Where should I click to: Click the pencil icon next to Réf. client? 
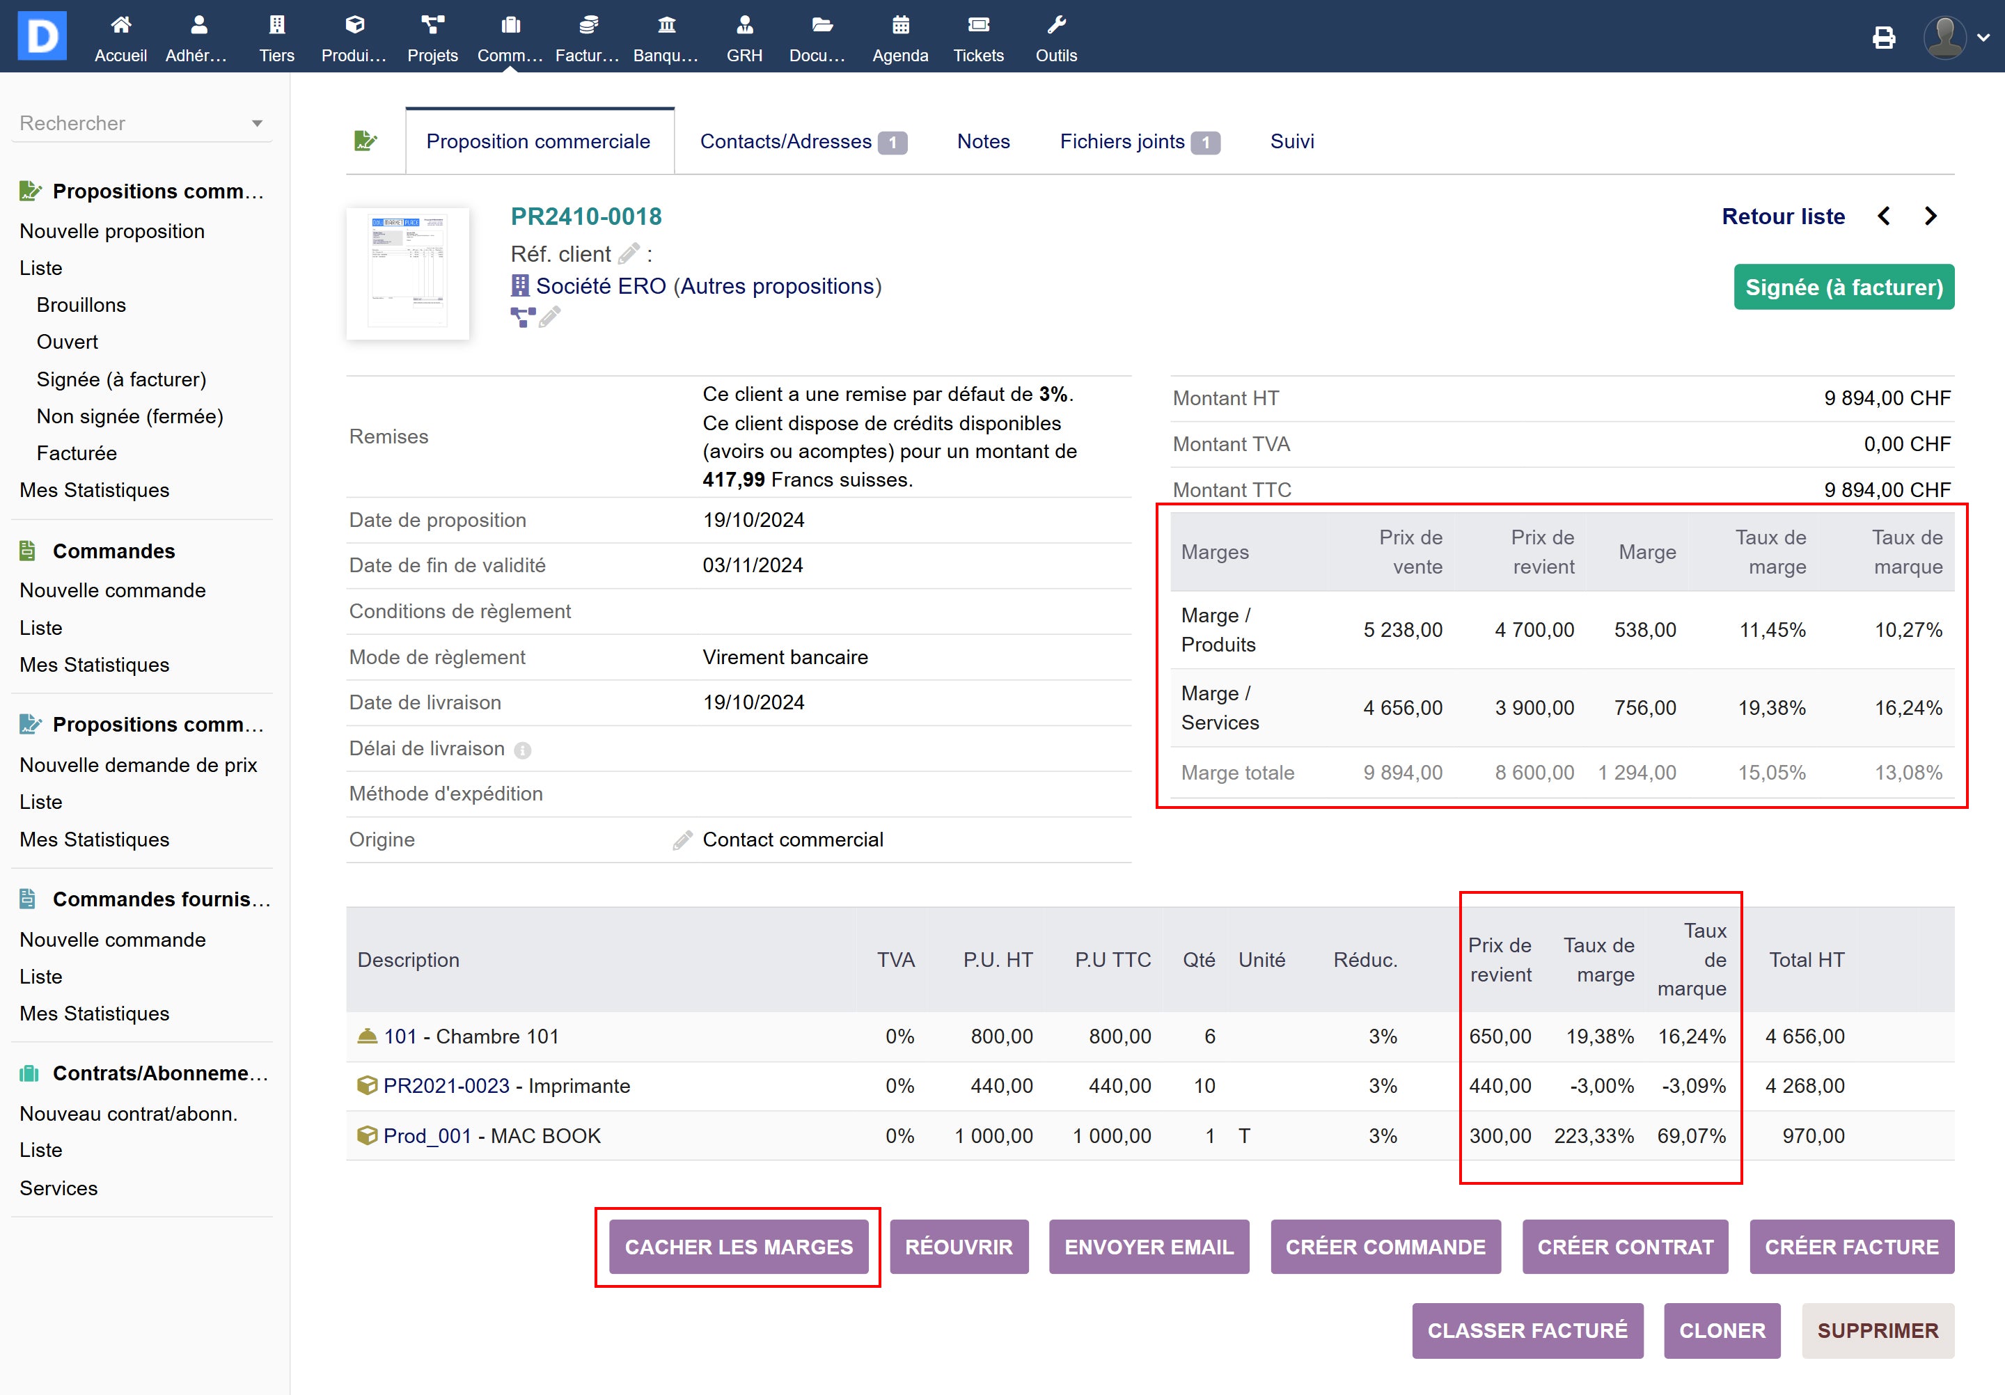[629, 254]
